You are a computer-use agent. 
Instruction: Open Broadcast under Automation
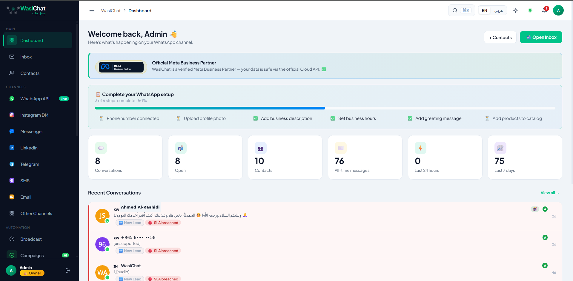point(38,239)
